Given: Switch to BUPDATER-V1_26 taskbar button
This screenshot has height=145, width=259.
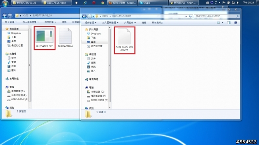Looking at the screenshot, I should pos(26,3).
